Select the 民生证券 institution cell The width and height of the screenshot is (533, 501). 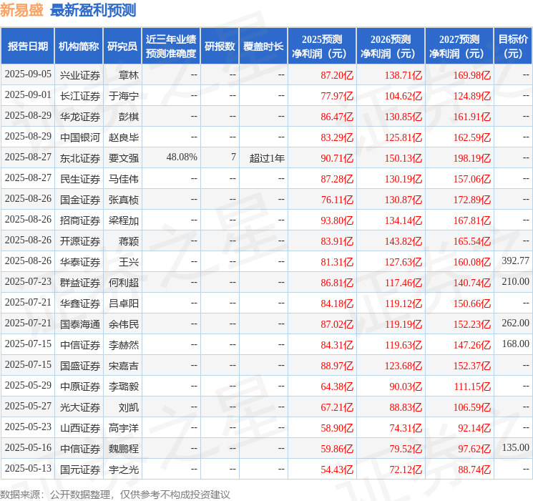[x=80, y=179]
